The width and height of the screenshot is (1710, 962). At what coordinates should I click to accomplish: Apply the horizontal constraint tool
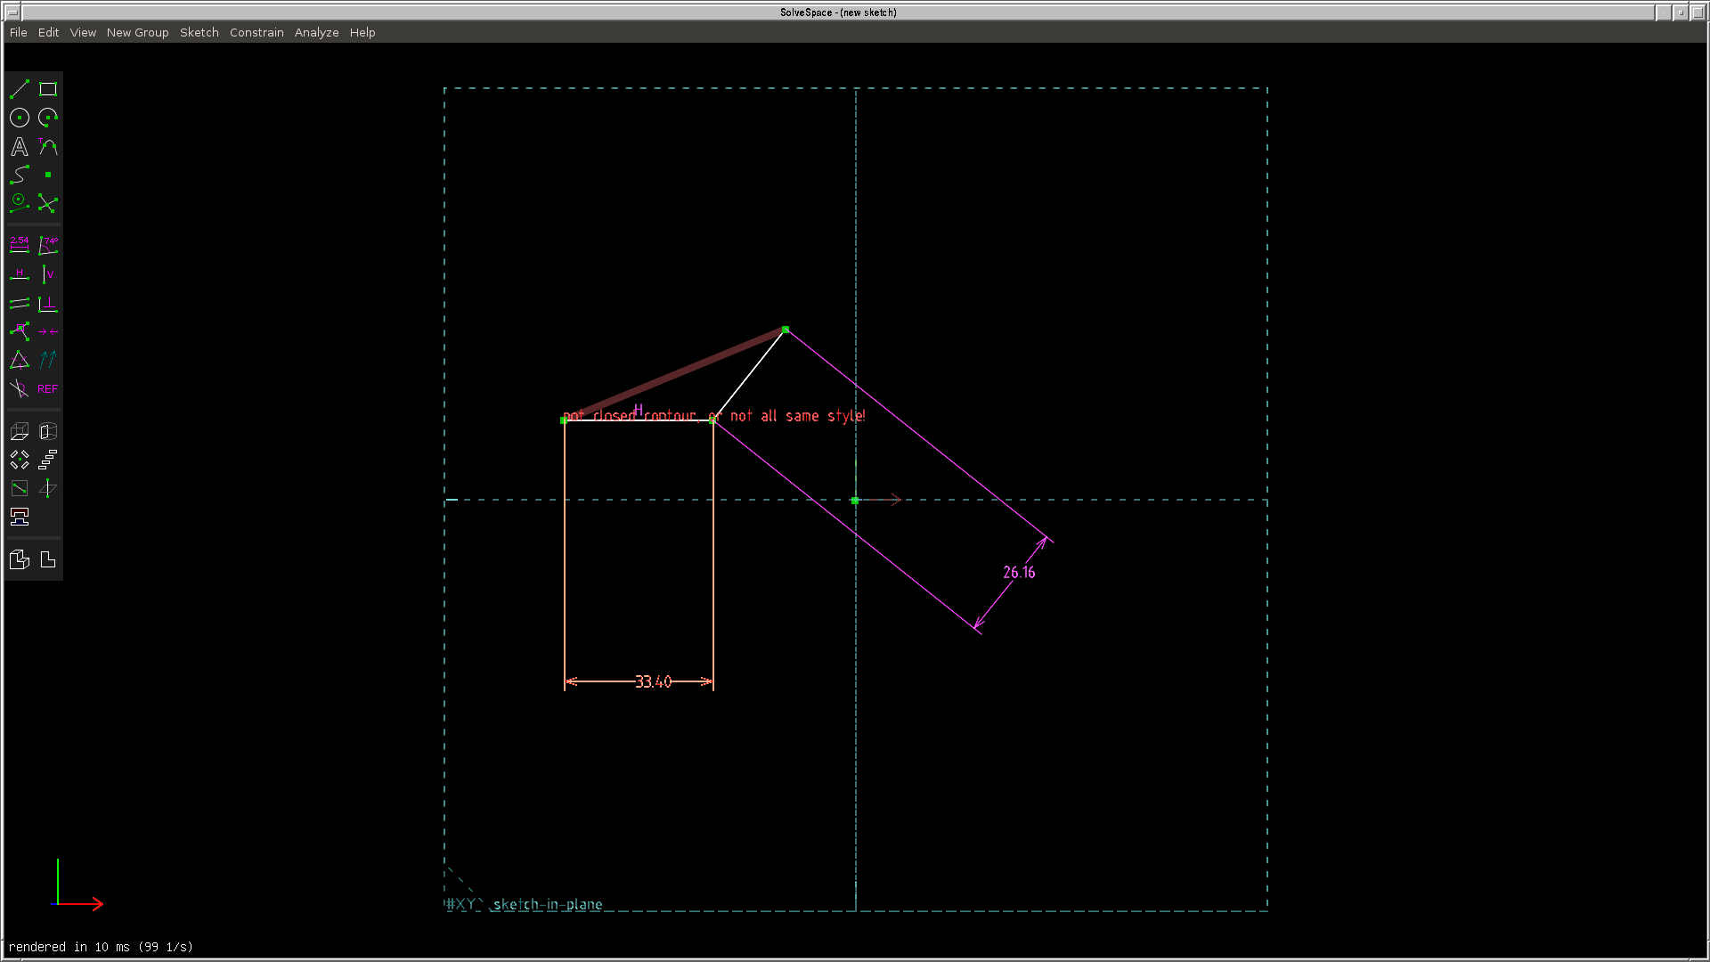20,274
